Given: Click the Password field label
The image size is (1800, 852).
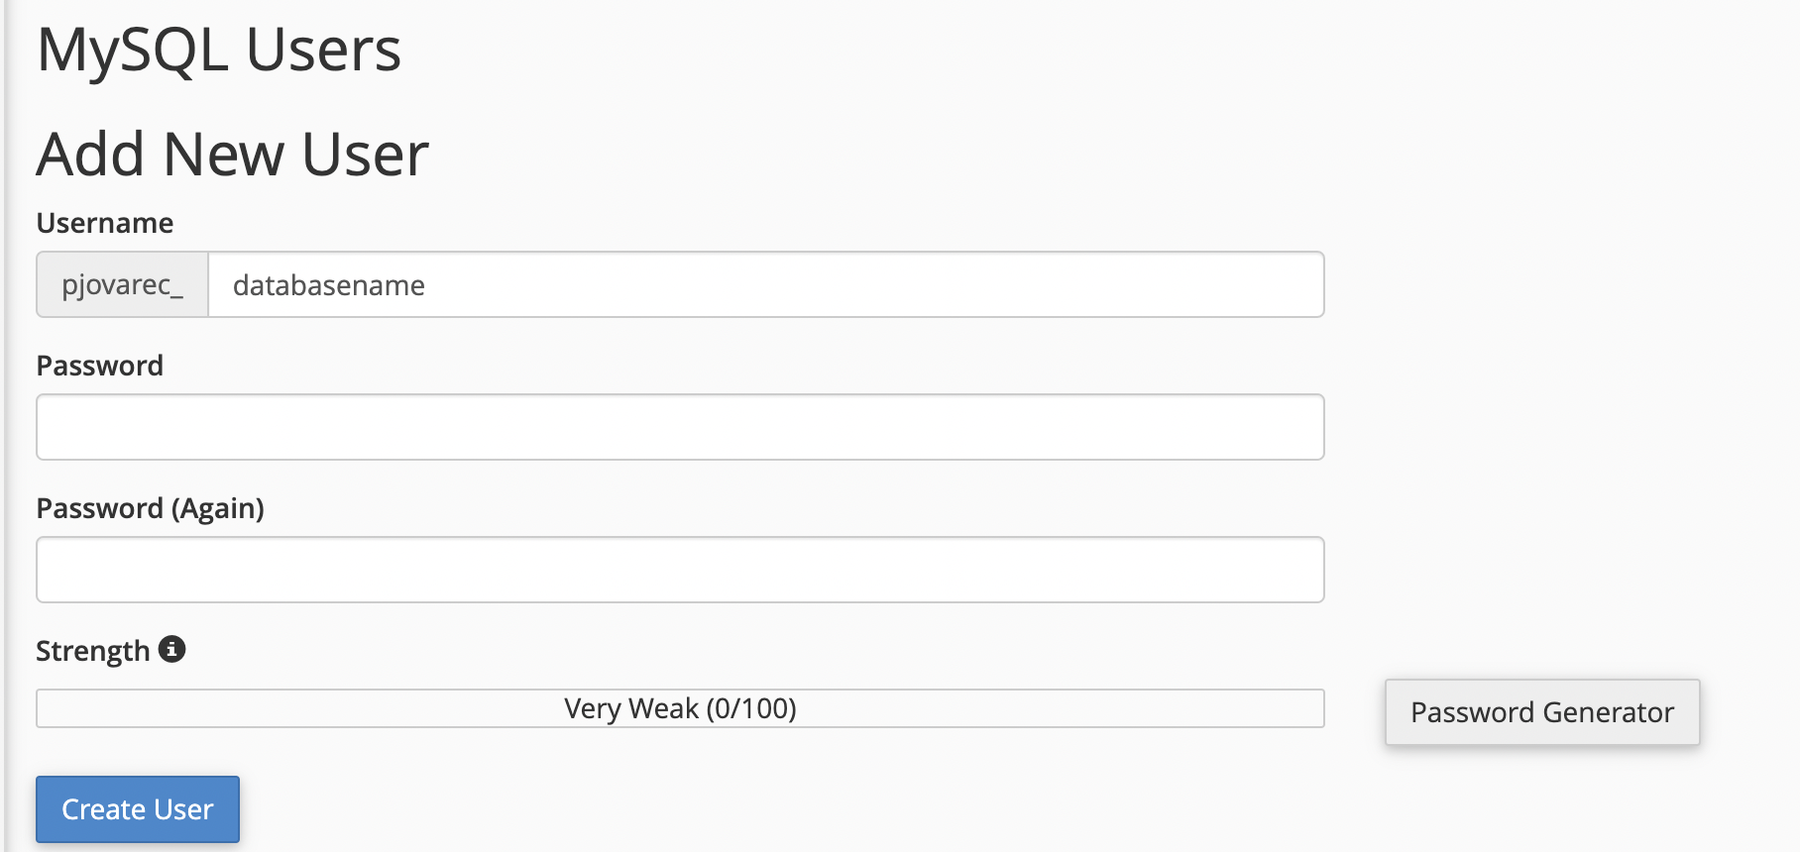Looking at the screenshot, I should click(100, 366).
